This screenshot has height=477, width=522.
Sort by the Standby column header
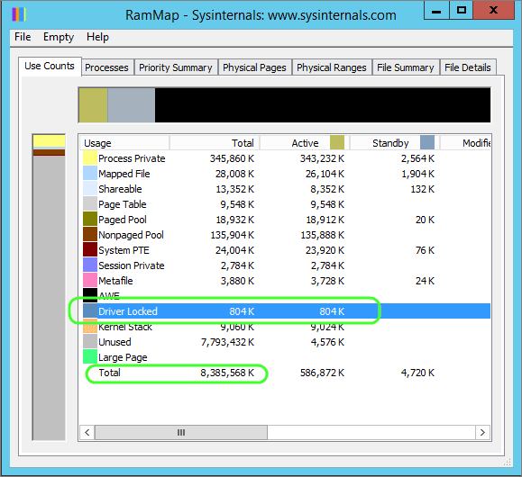[395, 143]
